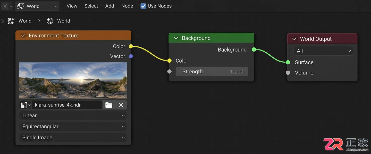This screenshot has width=371, height=154.
Task: Click the Strength value slider field
Action: pyautogui.click(x=212, y=72)
